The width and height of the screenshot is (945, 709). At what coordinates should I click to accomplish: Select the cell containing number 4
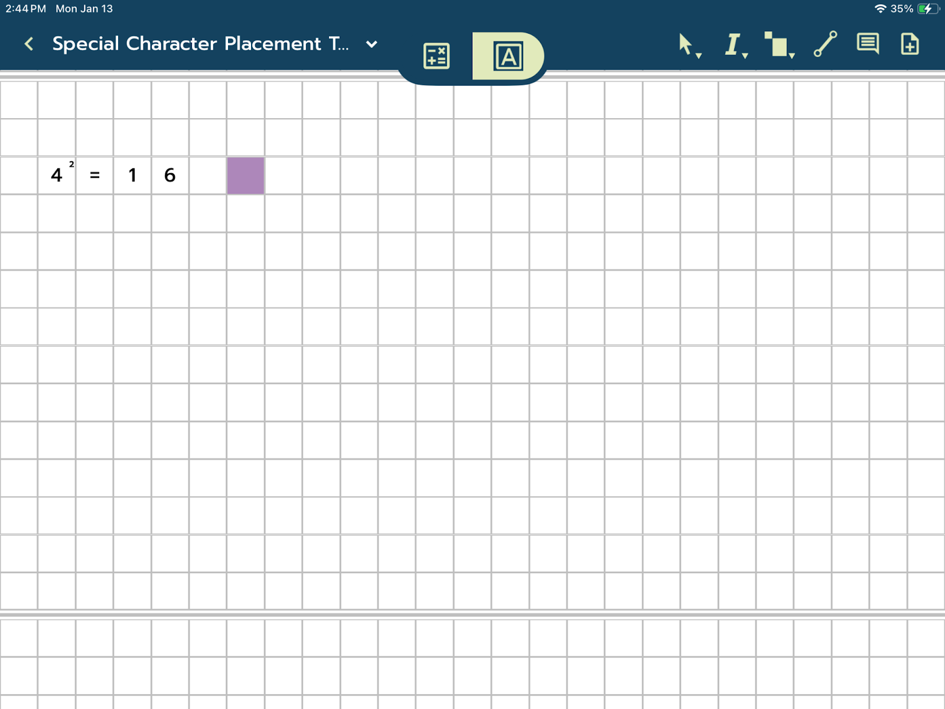[x=56, y=175]
